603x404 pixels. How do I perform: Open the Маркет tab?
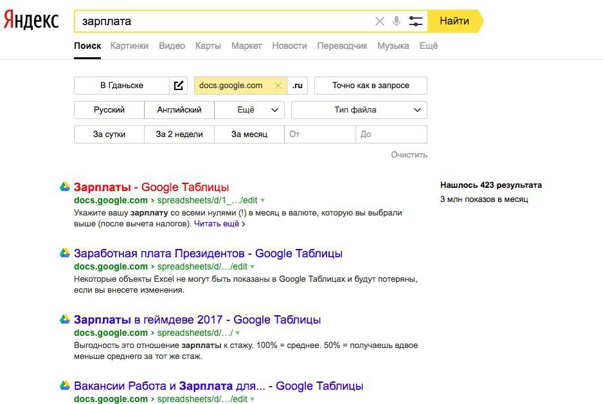click(246, 46)
